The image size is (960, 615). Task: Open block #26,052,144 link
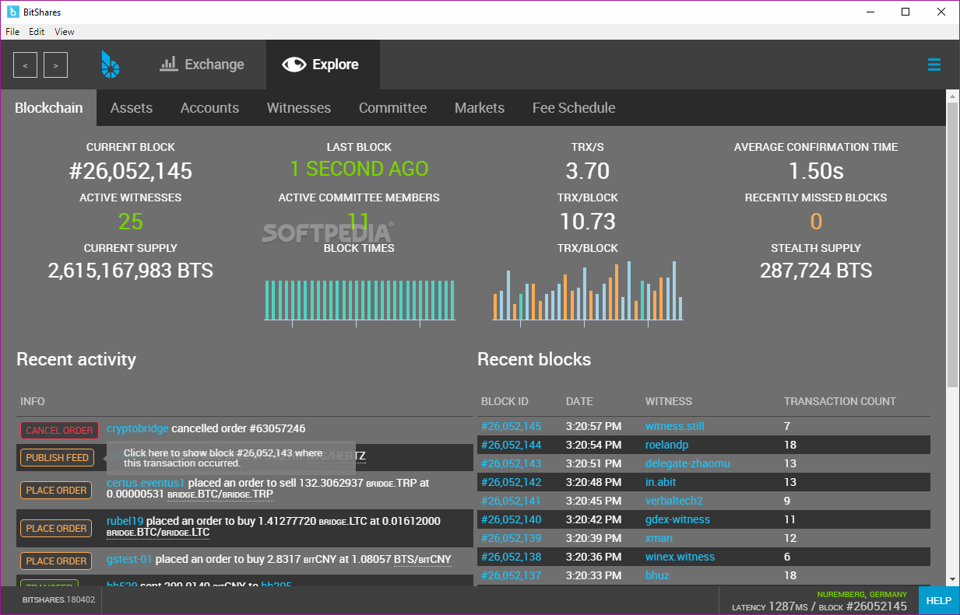click(x=511, y=445)
